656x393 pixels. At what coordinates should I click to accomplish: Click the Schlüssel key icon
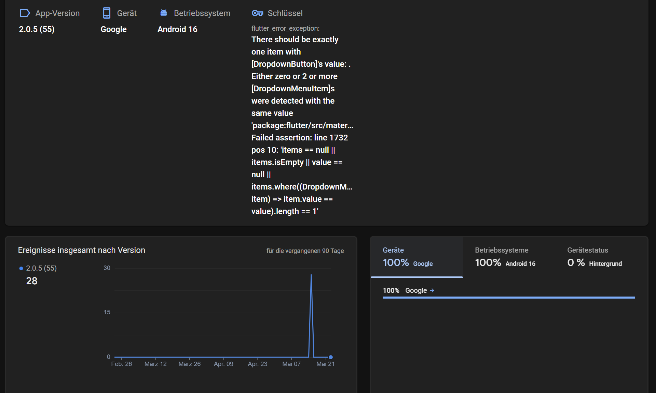coord(257,13)
